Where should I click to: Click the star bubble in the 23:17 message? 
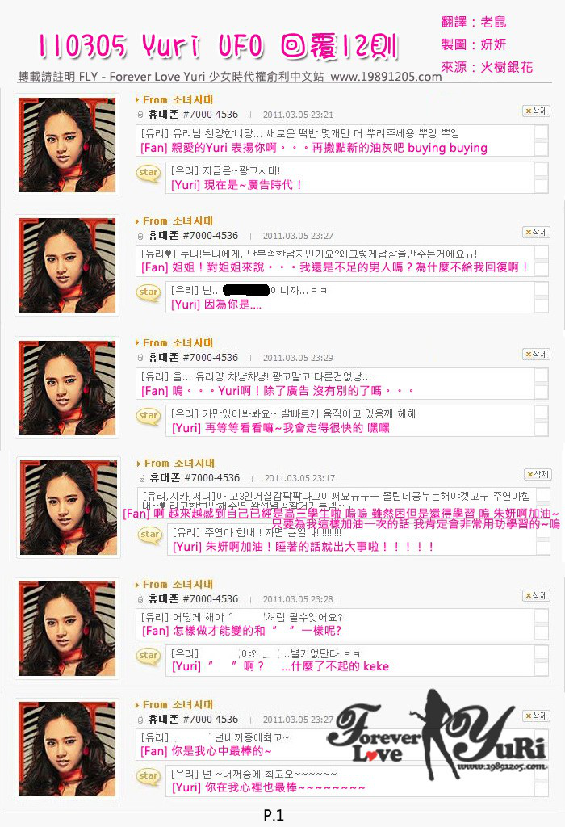click(x=150, y=535)
